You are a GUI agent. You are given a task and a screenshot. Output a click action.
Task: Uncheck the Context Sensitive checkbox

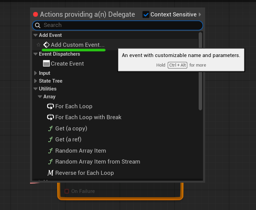[x=146, y=15]
